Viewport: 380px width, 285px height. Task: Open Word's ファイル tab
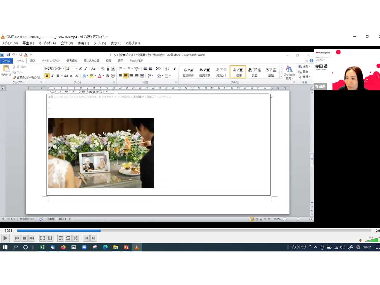click(6, 61)
